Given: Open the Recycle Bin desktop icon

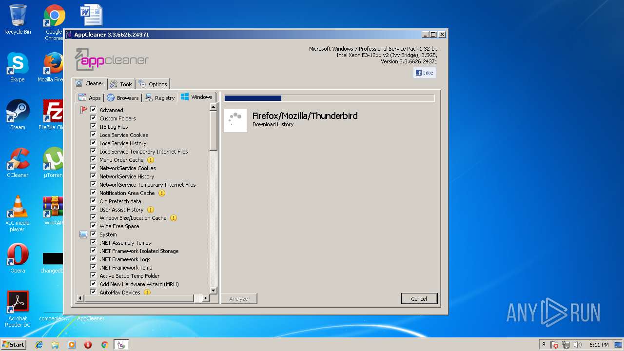Looking at the screenshot, I should (x=18, y=19).
